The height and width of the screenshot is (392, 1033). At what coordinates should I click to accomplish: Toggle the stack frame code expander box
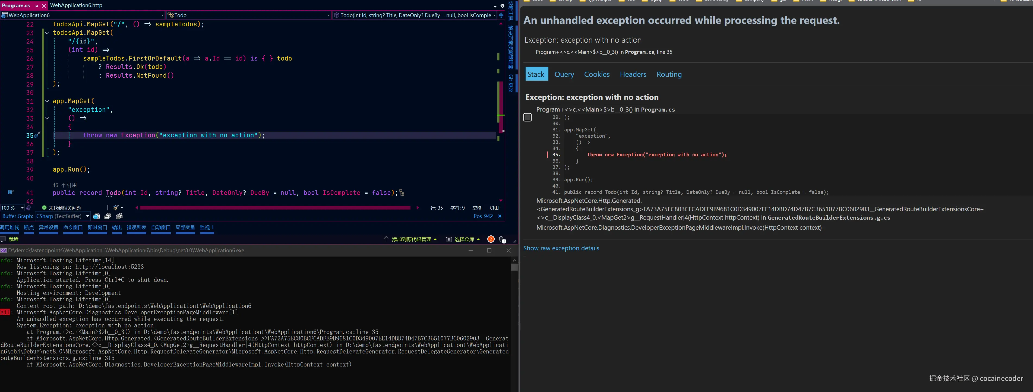tap(527, 118)
